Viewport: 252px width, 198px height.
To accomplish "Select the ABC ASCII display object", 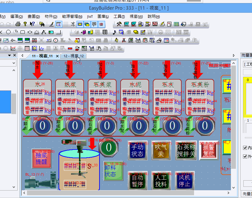I will tap(27, 40).
